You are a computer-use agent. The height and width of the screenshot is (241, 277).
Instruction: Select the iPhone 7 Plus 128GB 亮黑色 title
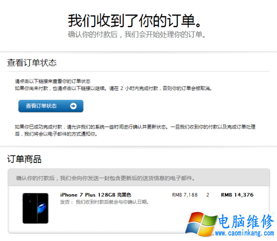(x=95, y=195)
